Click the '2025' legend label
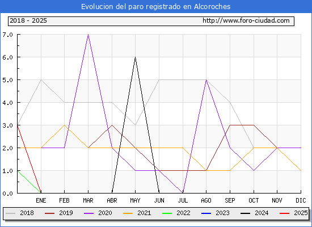Image resolution: width=312 pixels, height=227 pixels. 301,213
